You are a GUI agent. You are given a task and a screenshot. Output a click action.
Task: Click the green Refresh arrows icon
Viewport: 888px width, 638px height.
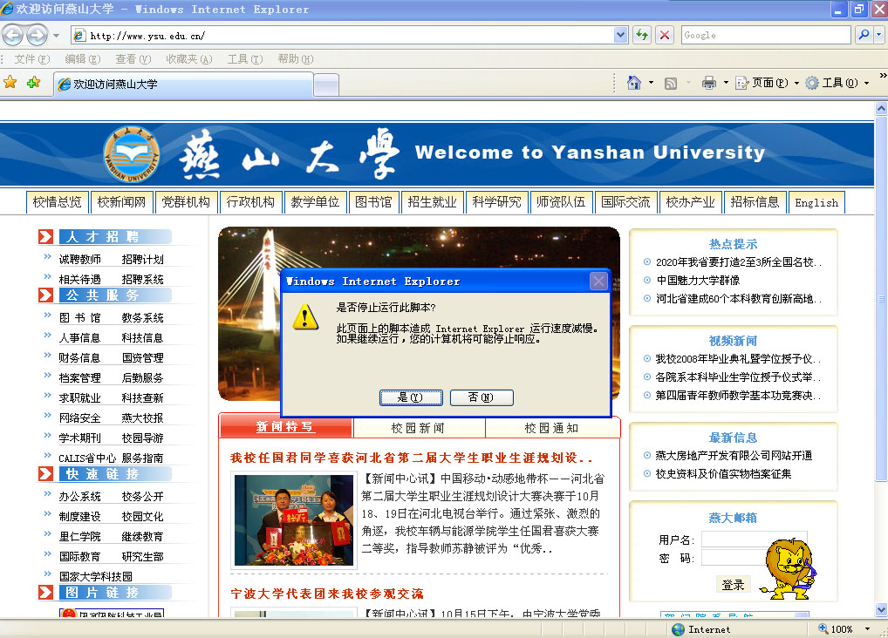[x=642, y=35]
